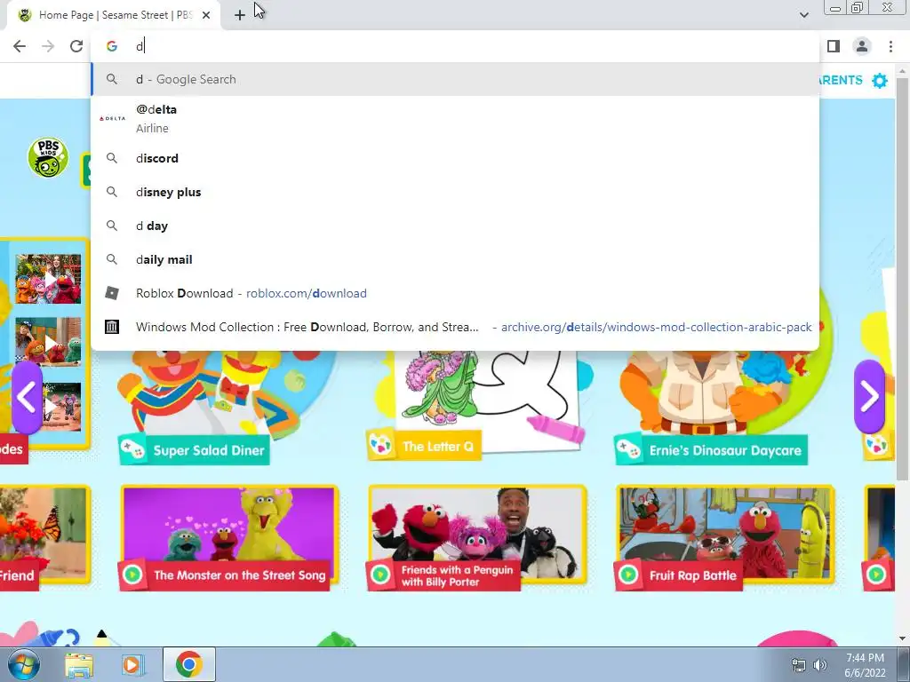Open Roblox Download history suggestion
This screenshot has height=682, width=910.
coord(455,293)
